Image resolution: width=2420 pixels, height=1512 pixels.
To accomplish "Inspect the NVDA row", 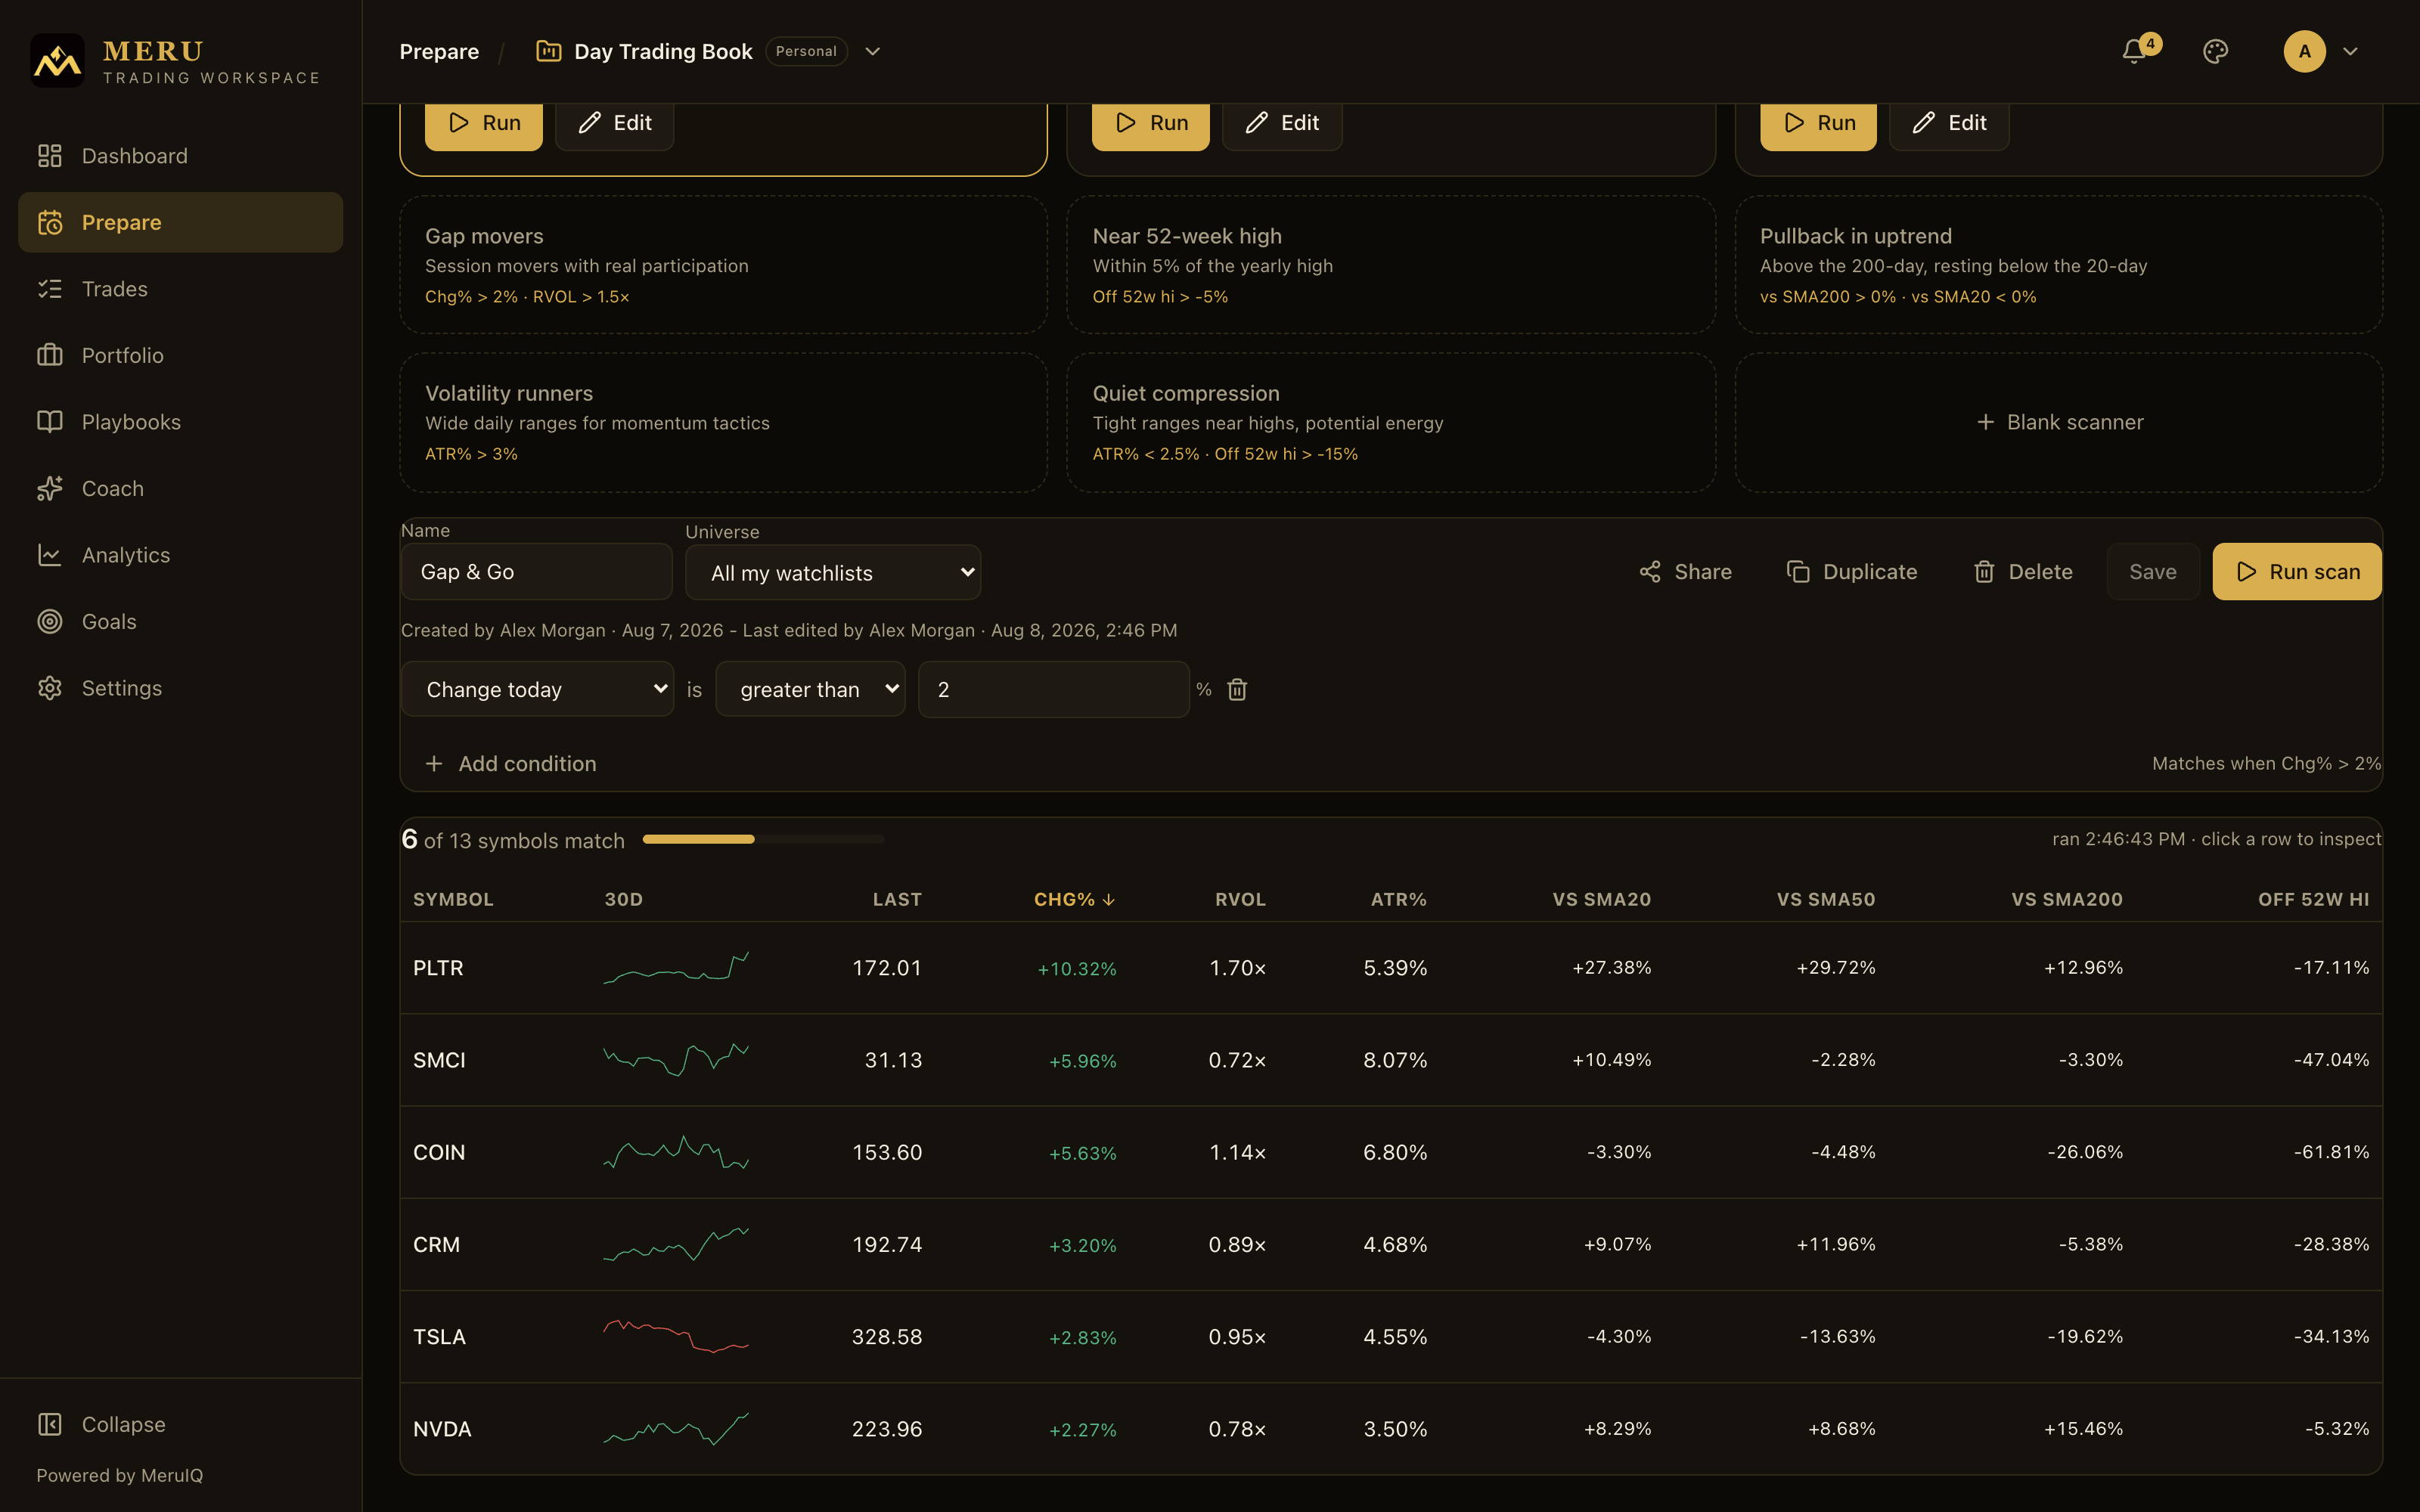I will [1391, 1429].
